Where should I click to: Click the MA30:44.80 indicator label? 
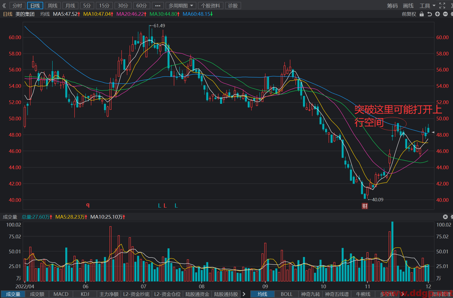pyautogui.click(x=165, y=14)
